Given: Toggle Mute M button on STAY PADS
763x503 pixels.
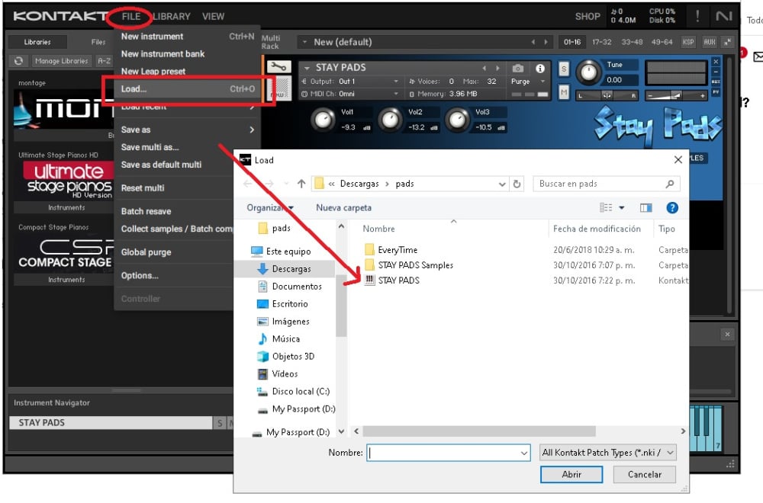Looking at the screenshot, I should [x=564, y=92].
